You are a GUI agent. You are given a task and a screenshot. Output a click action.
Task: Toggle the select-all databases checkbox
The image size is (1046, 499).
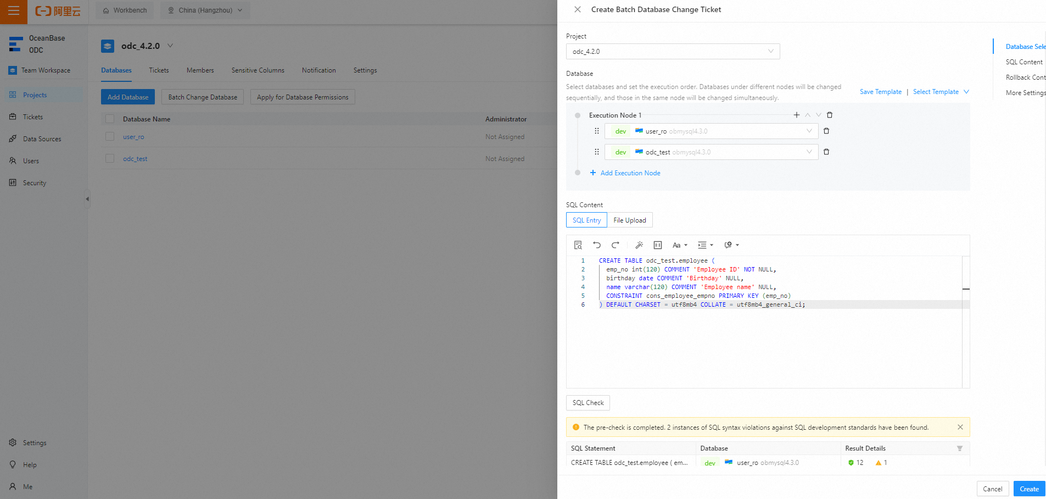click(x=110, y=119)
